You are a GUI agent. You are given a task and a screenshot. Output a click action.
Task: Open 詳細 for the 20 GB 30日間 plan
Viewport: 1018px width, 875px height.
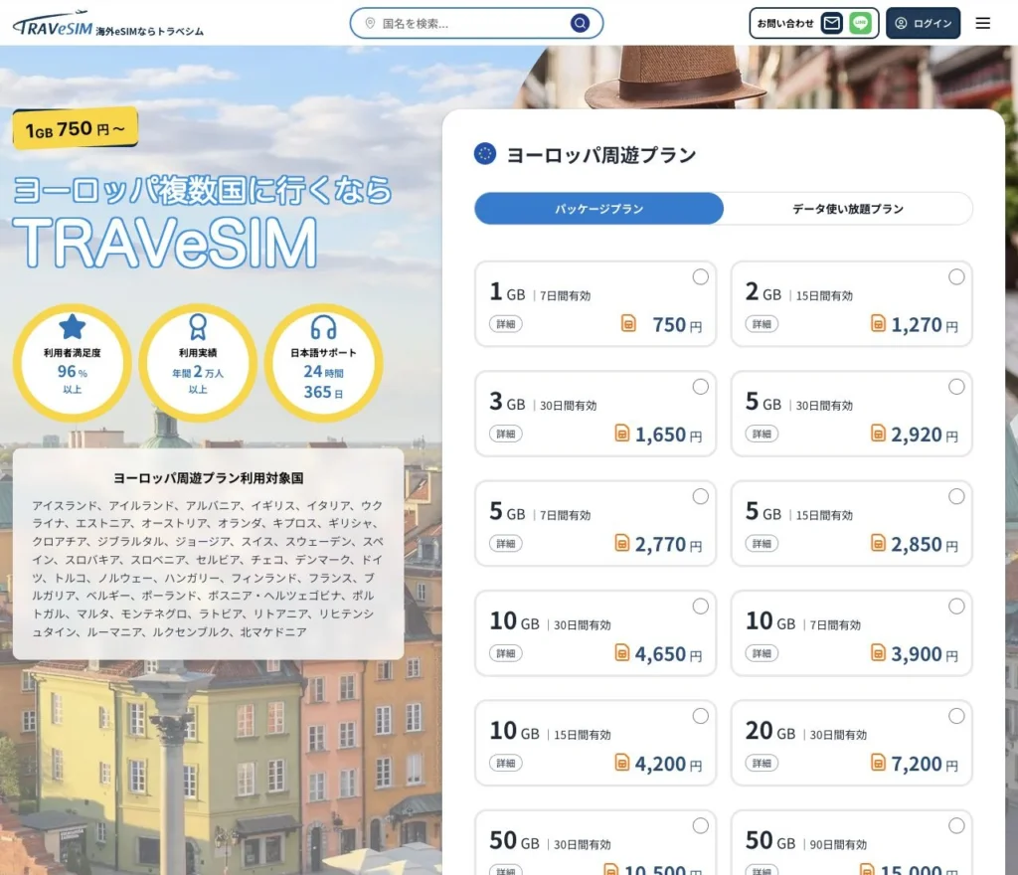762,763
